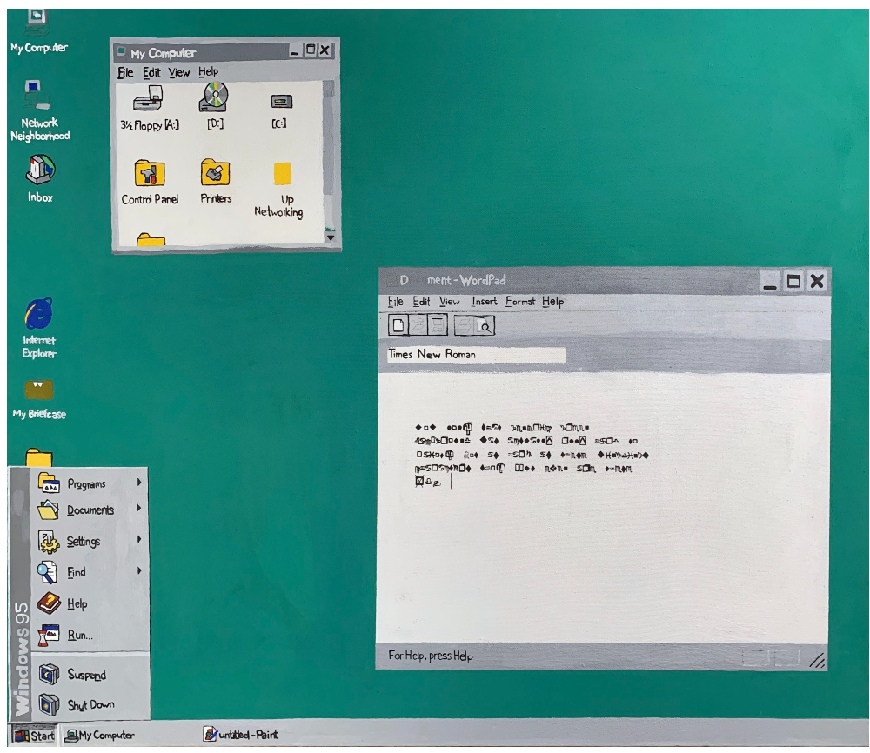Screen dimensions: 870x753
Task: Select the [C:] hard drive icon
Action: tap(280, 111)
